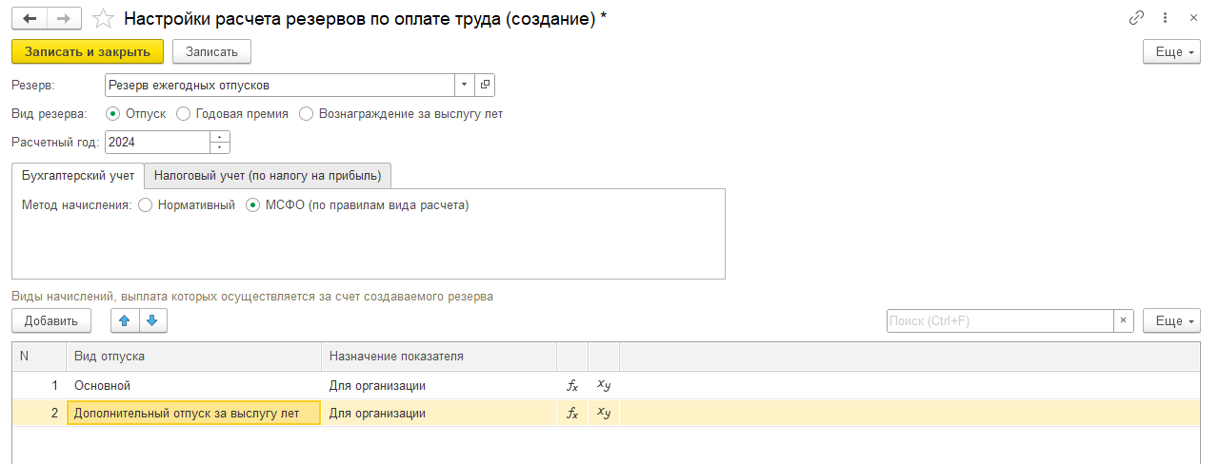Add form to favorites via star icon
Viewport: 1219px width, 464px height.
tap(103, 18)
